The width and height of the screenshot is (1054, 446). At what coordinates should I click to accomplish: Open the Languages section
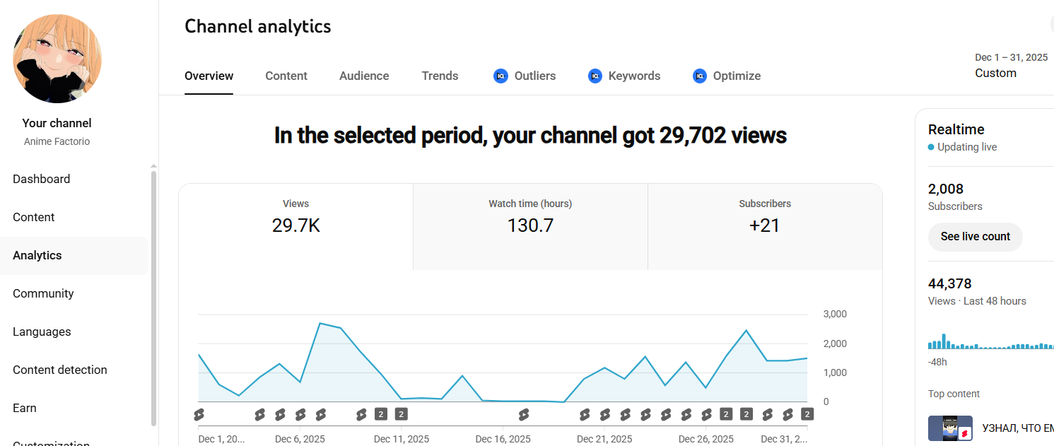[74, 331]
